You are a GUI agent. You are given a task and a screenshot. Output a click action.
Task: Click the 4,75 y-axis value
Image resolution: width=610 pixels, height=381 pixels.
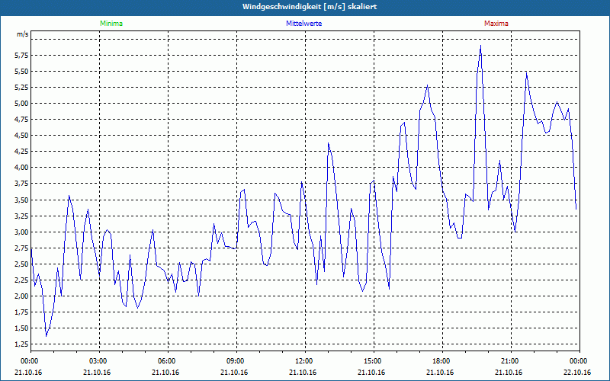coord(23,120)
